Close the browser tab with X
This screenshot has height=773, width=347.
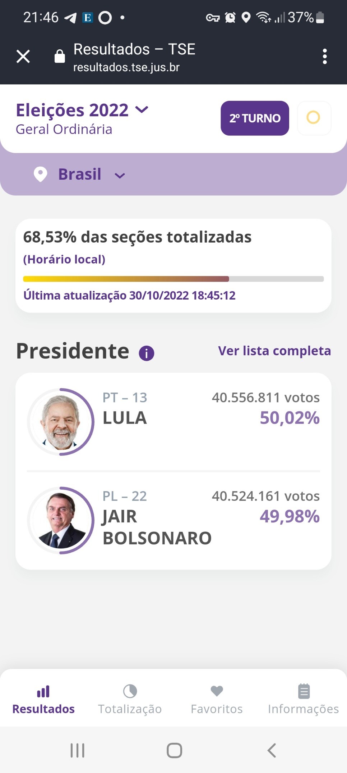(23, 56)
